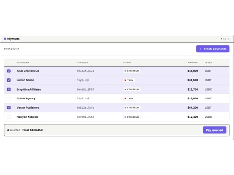Click the $64,200 amount
This screenshot has height=175, width=234.
(193, 108)
